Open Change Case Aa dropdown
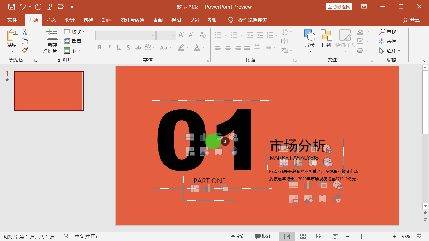This screenshot has width=429, height=241. click(165, 48)
